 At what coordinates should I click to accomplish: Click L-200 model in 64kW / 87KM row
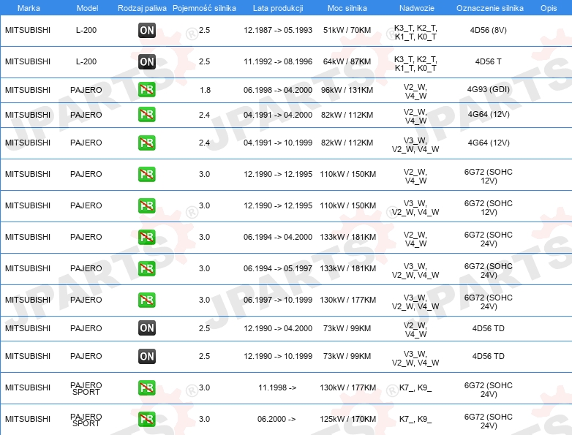[x=86, y=61]
